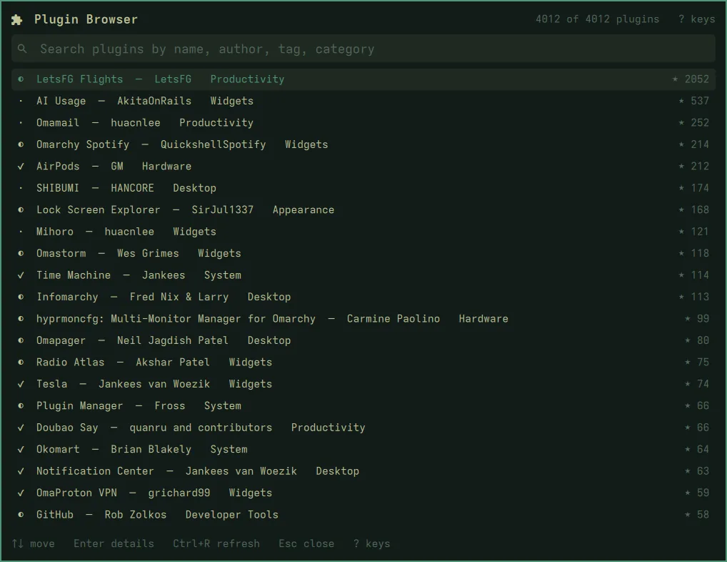The height and width of the screenshot is (562, 727).
Task: Click the search magnifier icon
Action: tap(22, 49)
